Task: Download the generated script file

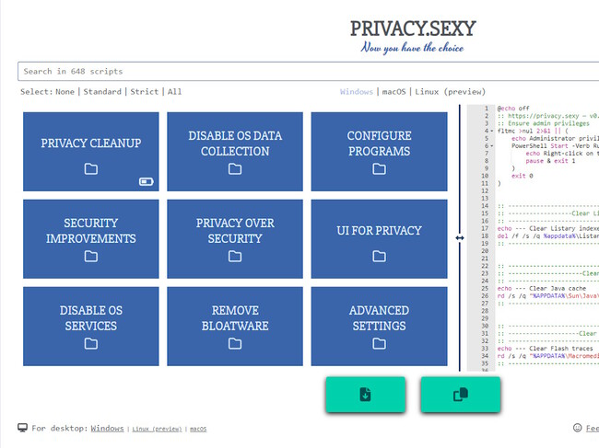Action: point(365,395)
